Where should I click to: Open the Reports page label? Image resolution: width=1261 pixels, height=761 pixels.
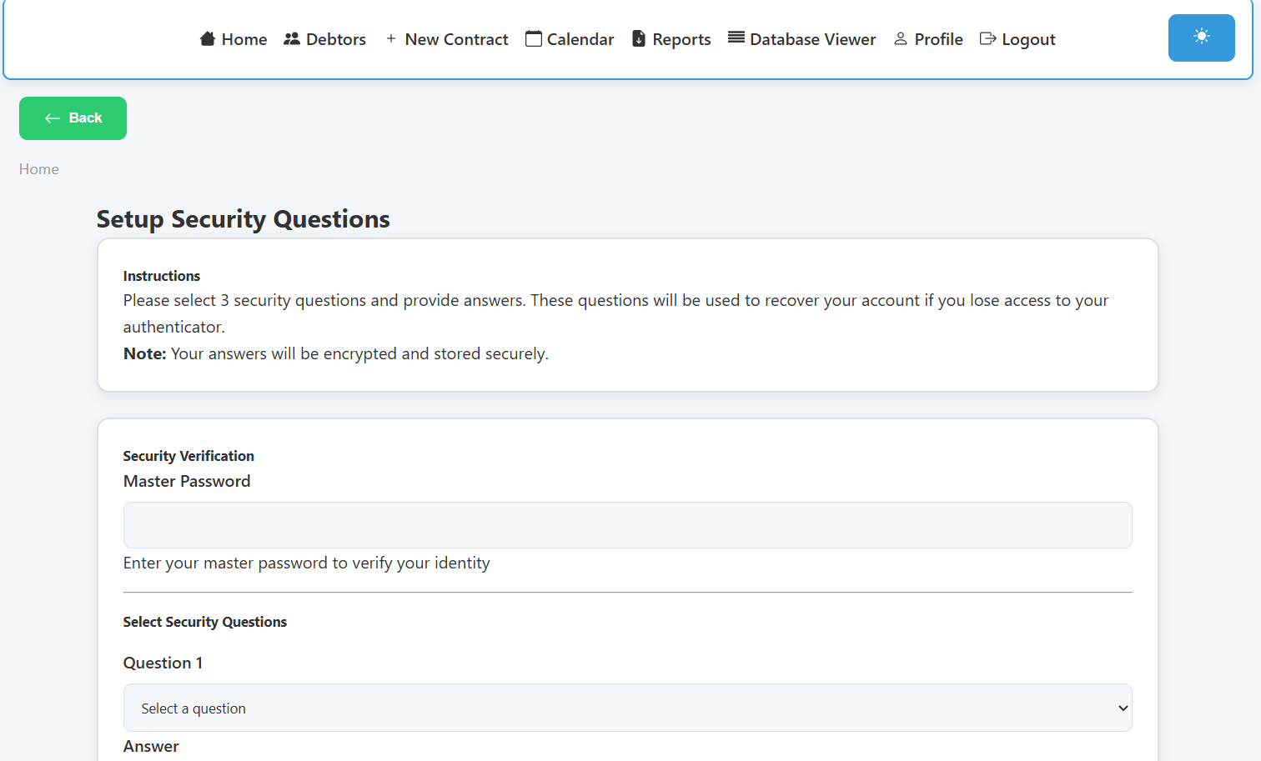point(681,39)
